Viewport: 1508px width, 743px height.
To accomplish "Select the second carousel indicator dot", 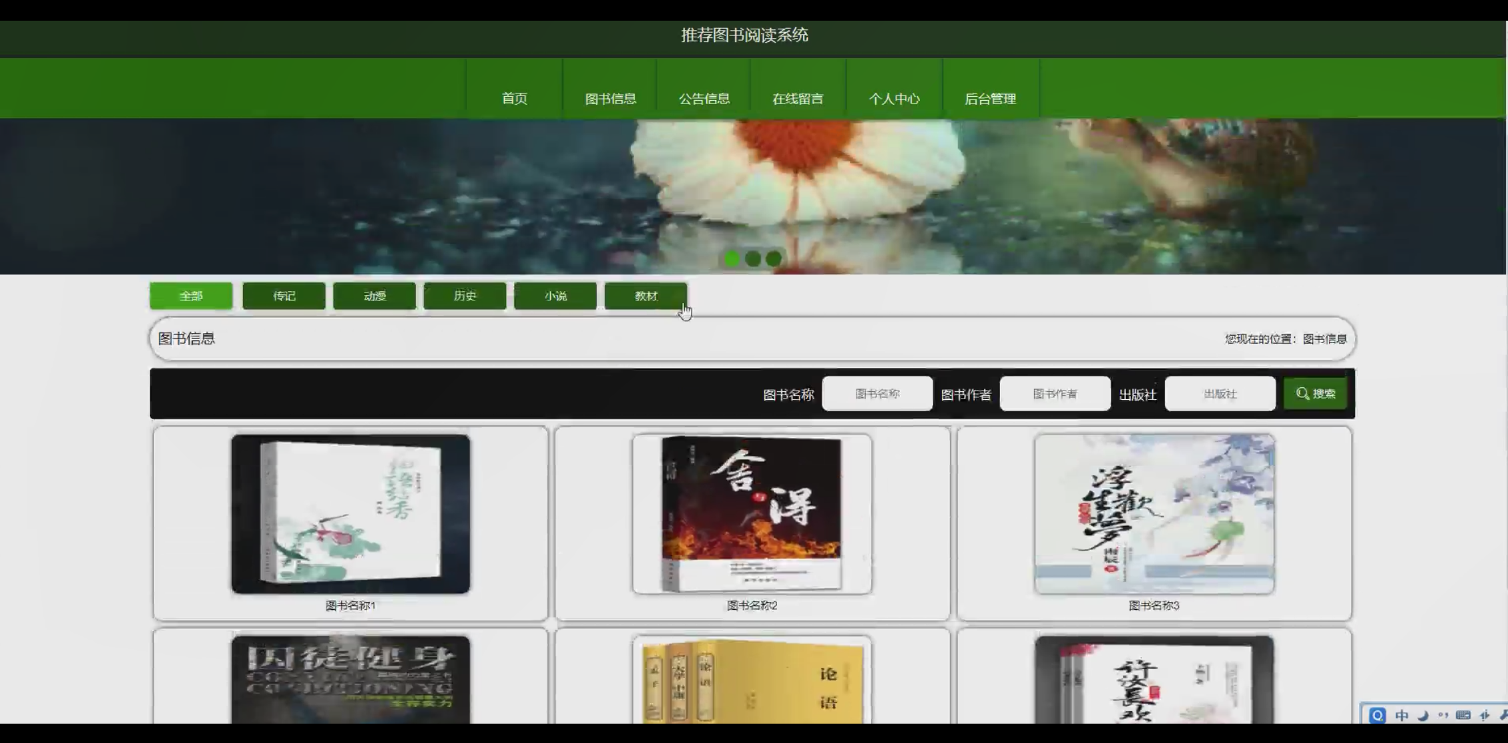I will click(753, 259).
